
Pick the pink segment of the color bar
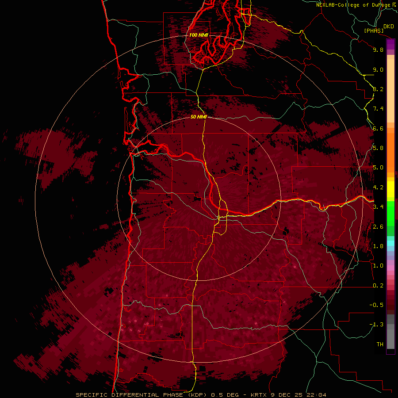(x=390, y=268)
